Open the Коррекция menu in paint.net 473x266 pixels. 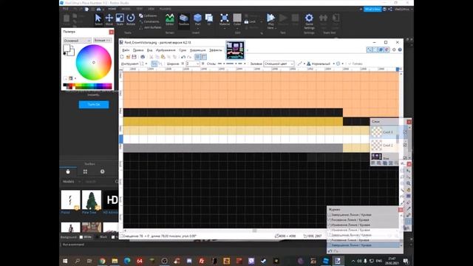197,50
